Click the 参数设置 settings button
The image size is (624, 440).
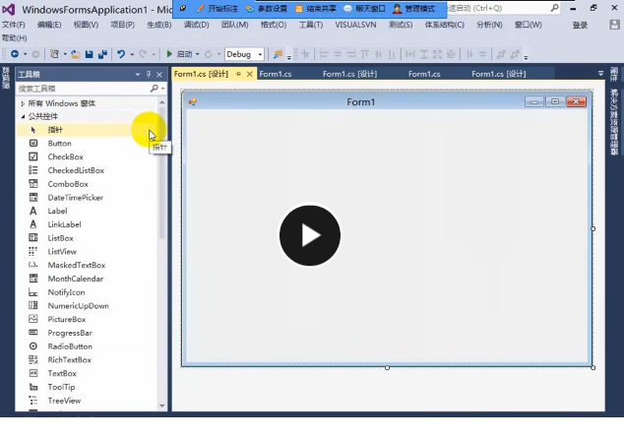pos(267,8)
